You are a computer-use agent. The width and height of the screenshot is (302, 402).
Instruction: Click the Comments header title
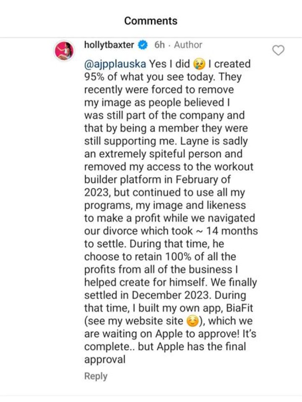click(151, 21)
